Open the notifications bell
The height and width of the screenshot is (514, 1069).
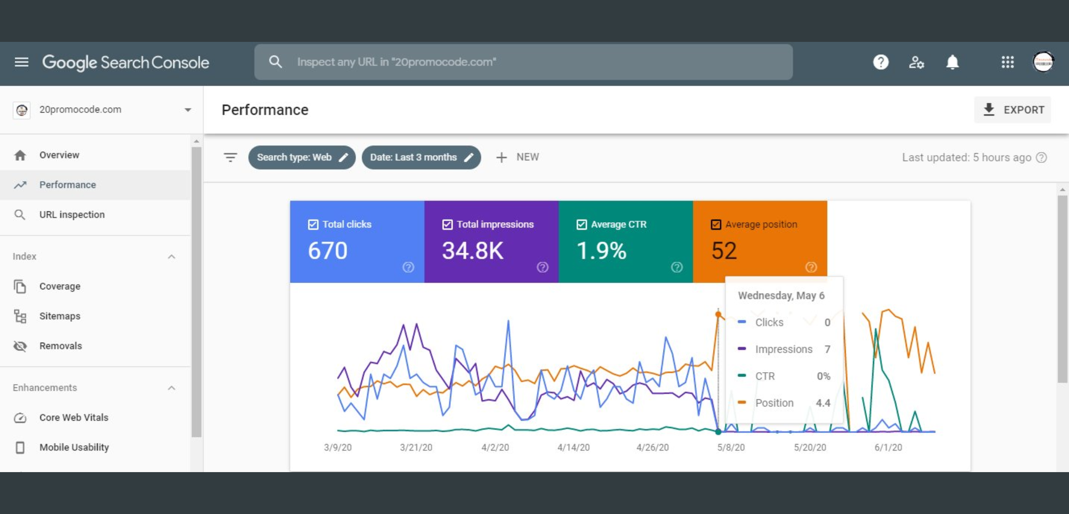(952, 62)
